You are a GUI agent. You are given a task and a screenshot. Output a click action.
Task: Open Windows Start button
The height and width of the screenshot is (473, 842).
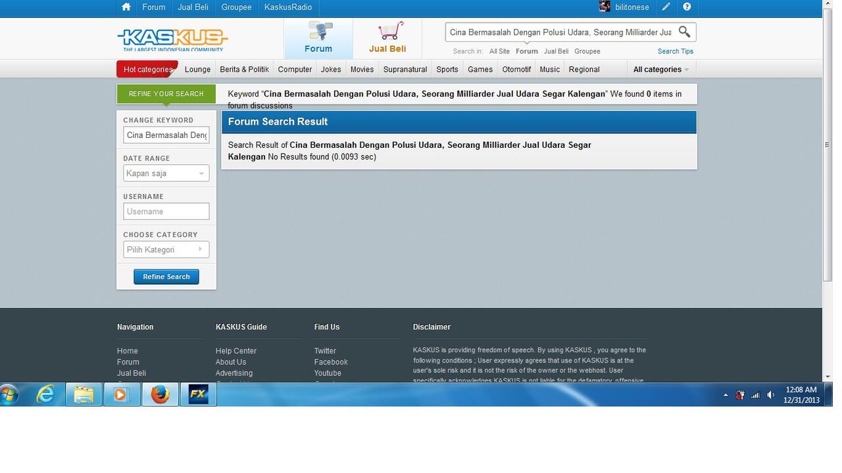coord(9,395)
